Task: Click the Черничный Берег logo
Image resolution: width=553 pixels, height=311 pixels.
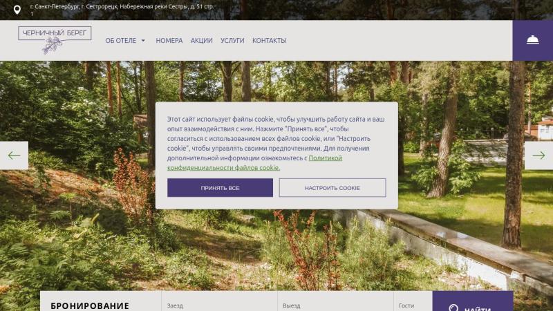Action: pos(55,40)
